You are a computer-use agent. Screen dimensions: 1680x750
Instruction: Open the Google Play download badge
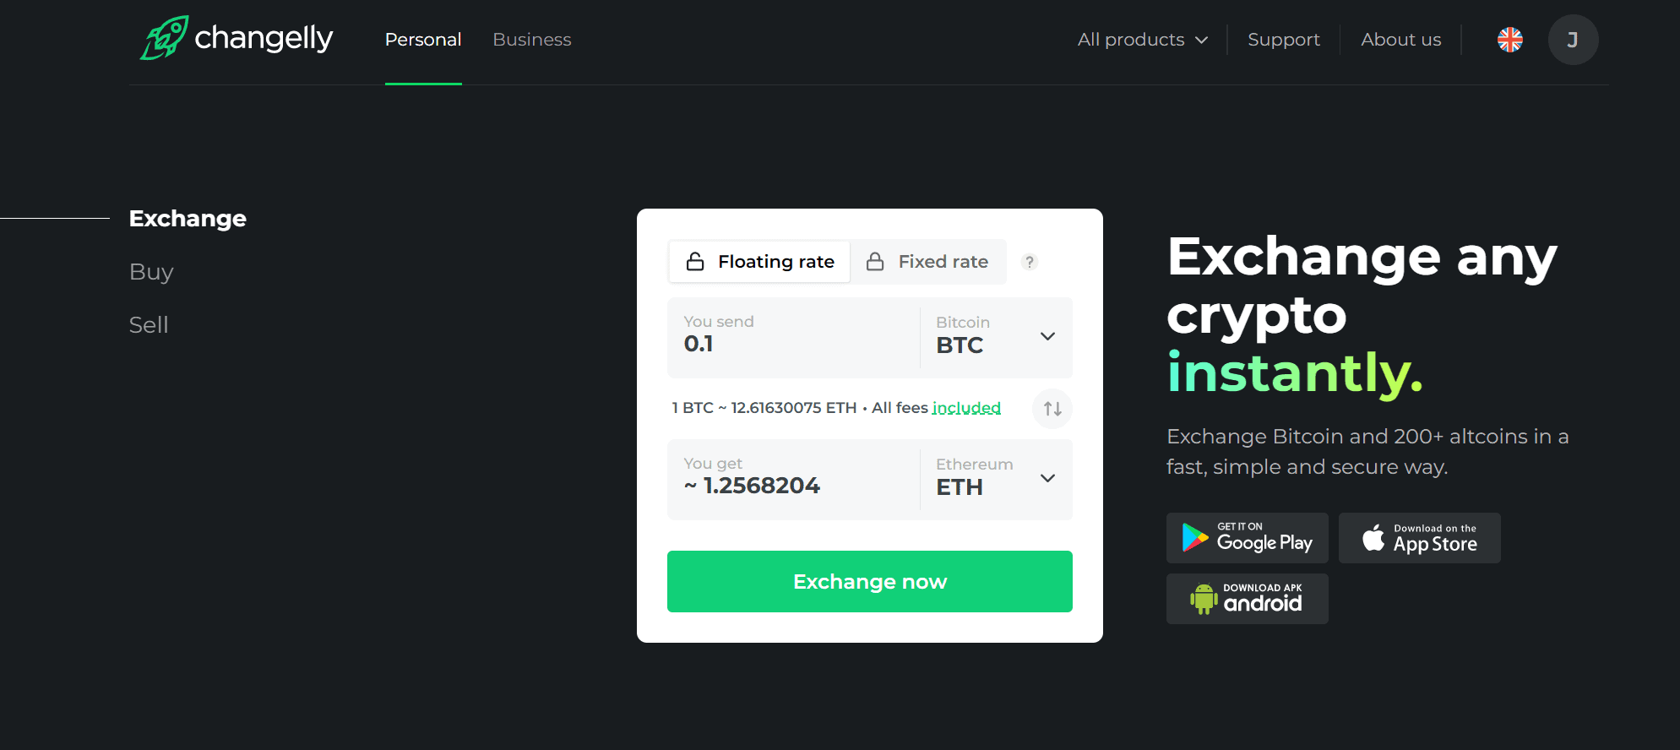[1247, 538]
